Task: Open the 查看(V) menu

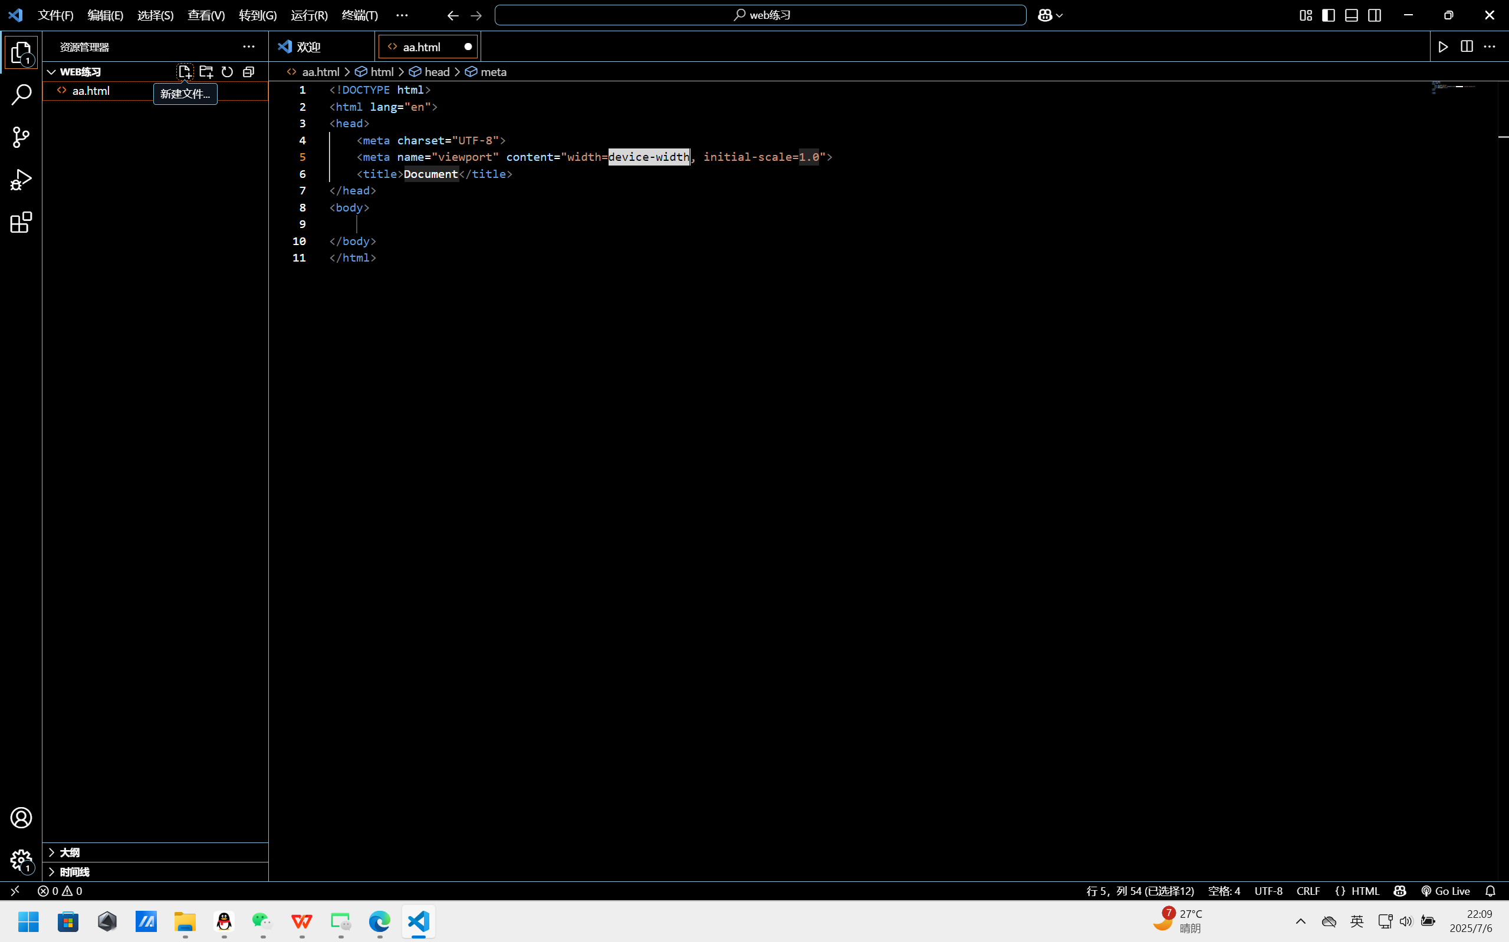Action: click(206, 15)
